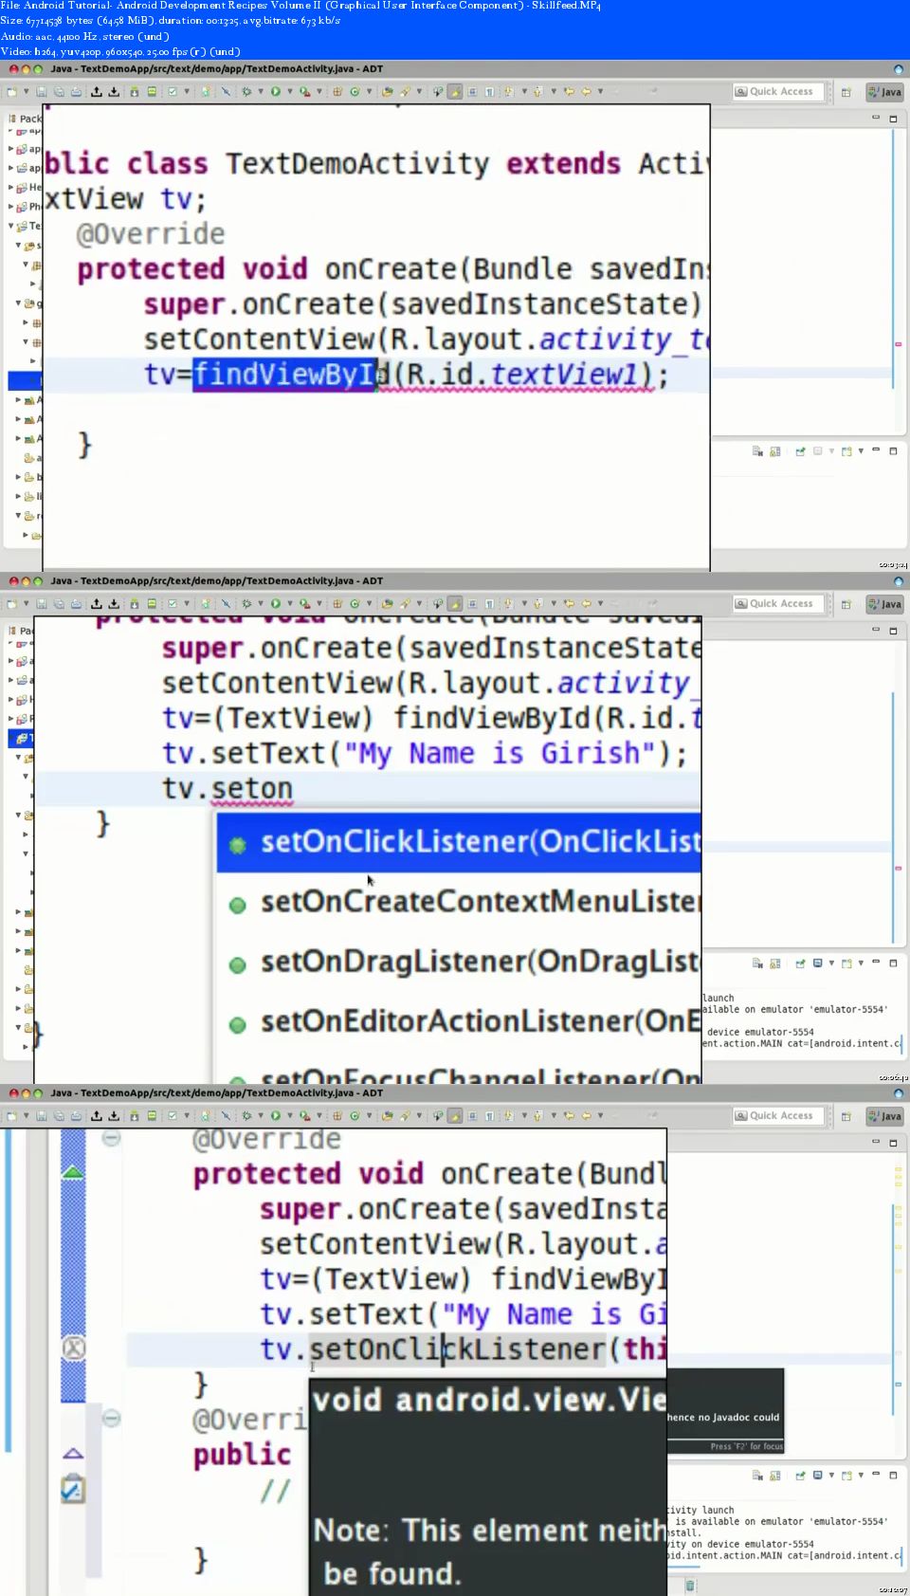Toggle Show Whitespace Characters in bottom frame toolbar
910x1596 pixels.
tap(489, 1116)
